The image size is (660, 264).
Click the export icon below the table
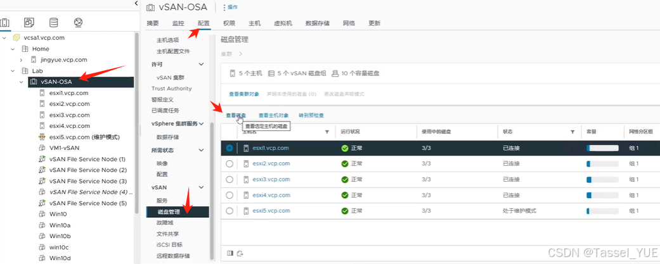coord(240,253)
